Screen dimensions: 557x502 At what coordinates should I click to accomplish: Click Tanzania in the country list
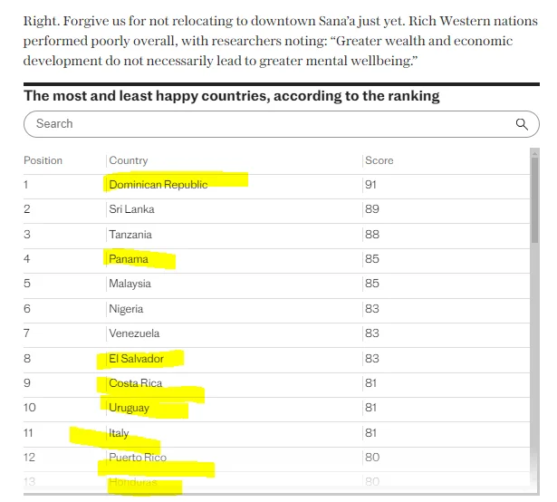(130, 235)
